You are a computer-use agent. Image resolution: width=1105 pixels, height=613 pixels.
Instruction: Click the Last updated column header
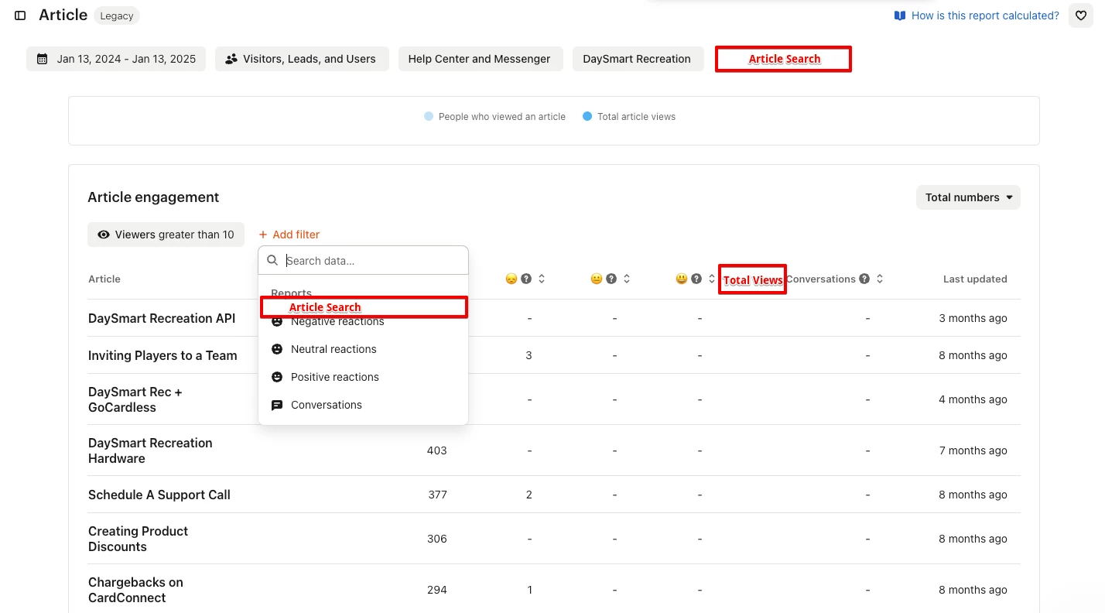pyautogui.click(x=975, y=279)
